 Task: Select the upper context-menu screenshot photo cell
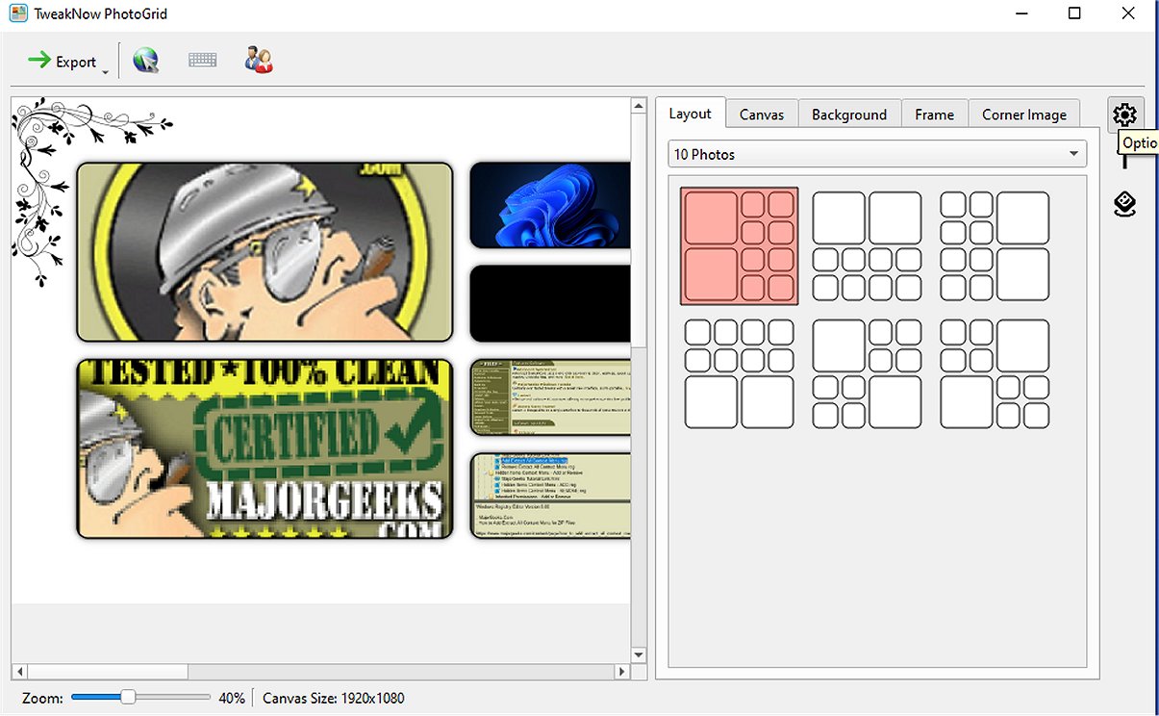click(550, 397)
